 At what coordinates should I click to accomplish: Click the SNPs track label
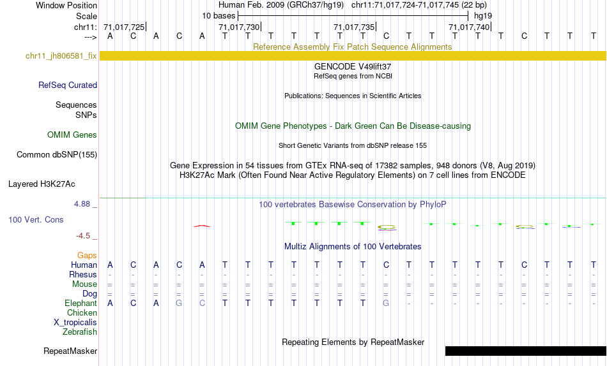pyautogui.click(x=86, y=115)
